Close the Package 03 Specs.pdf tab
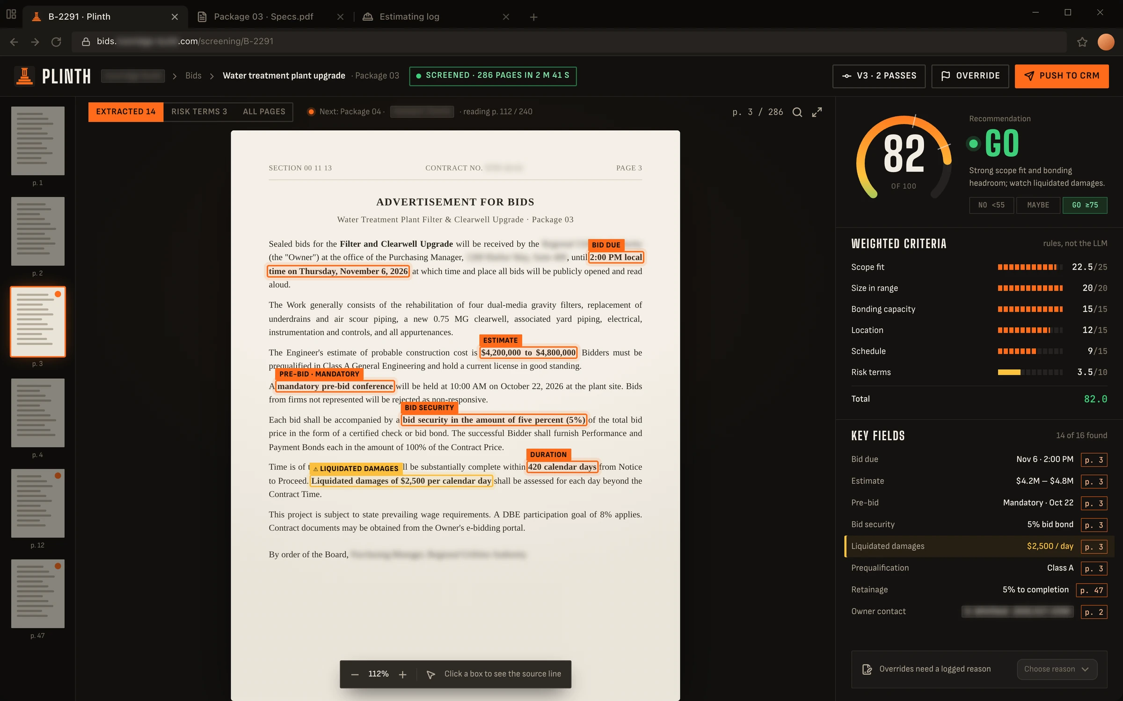 coord(341,17)
